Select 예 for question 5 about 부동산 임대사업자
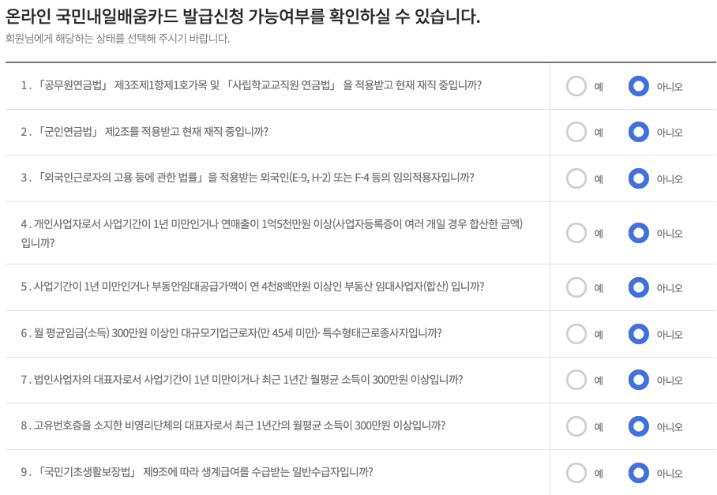717x495 pixels. pyautogui.click(x=577, y=287)
